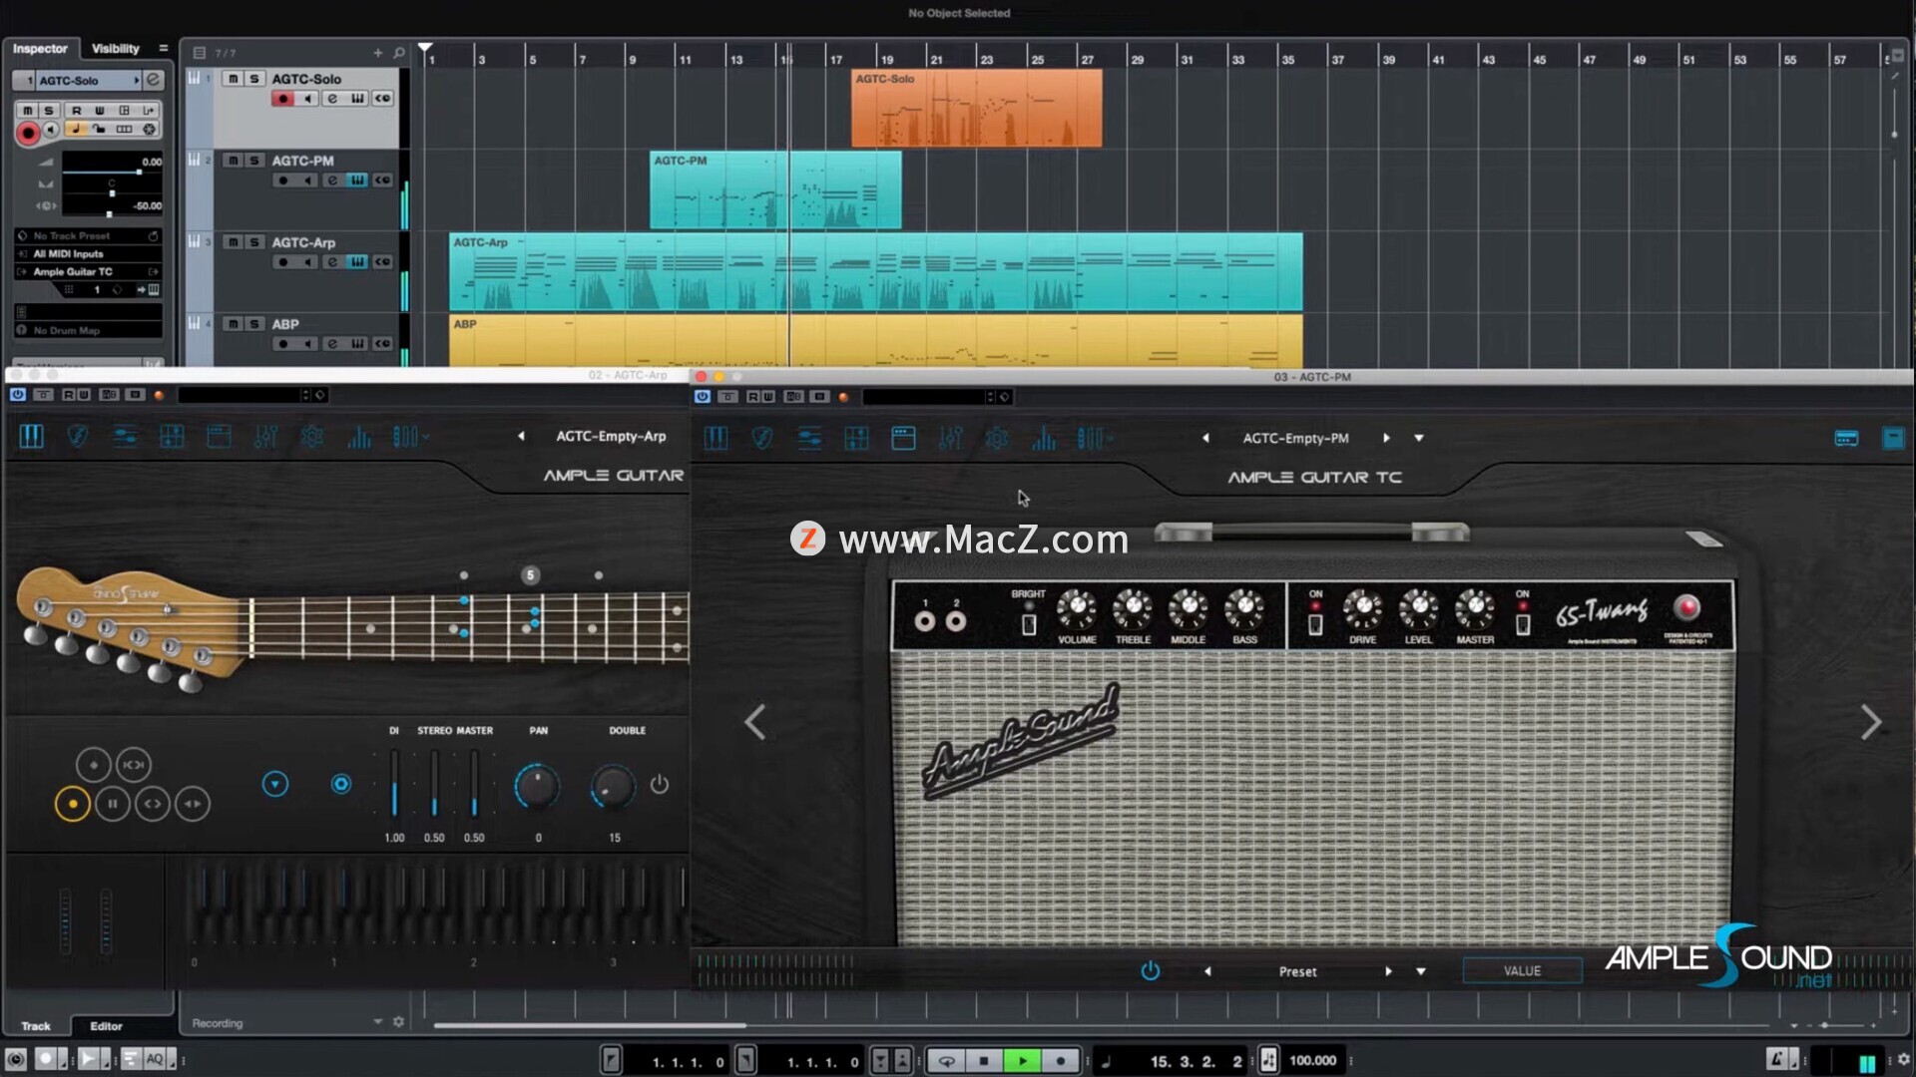Select the yellow ABP clip in timeline
Viewport: 1916px width, 1077px height.
point(875,341)
